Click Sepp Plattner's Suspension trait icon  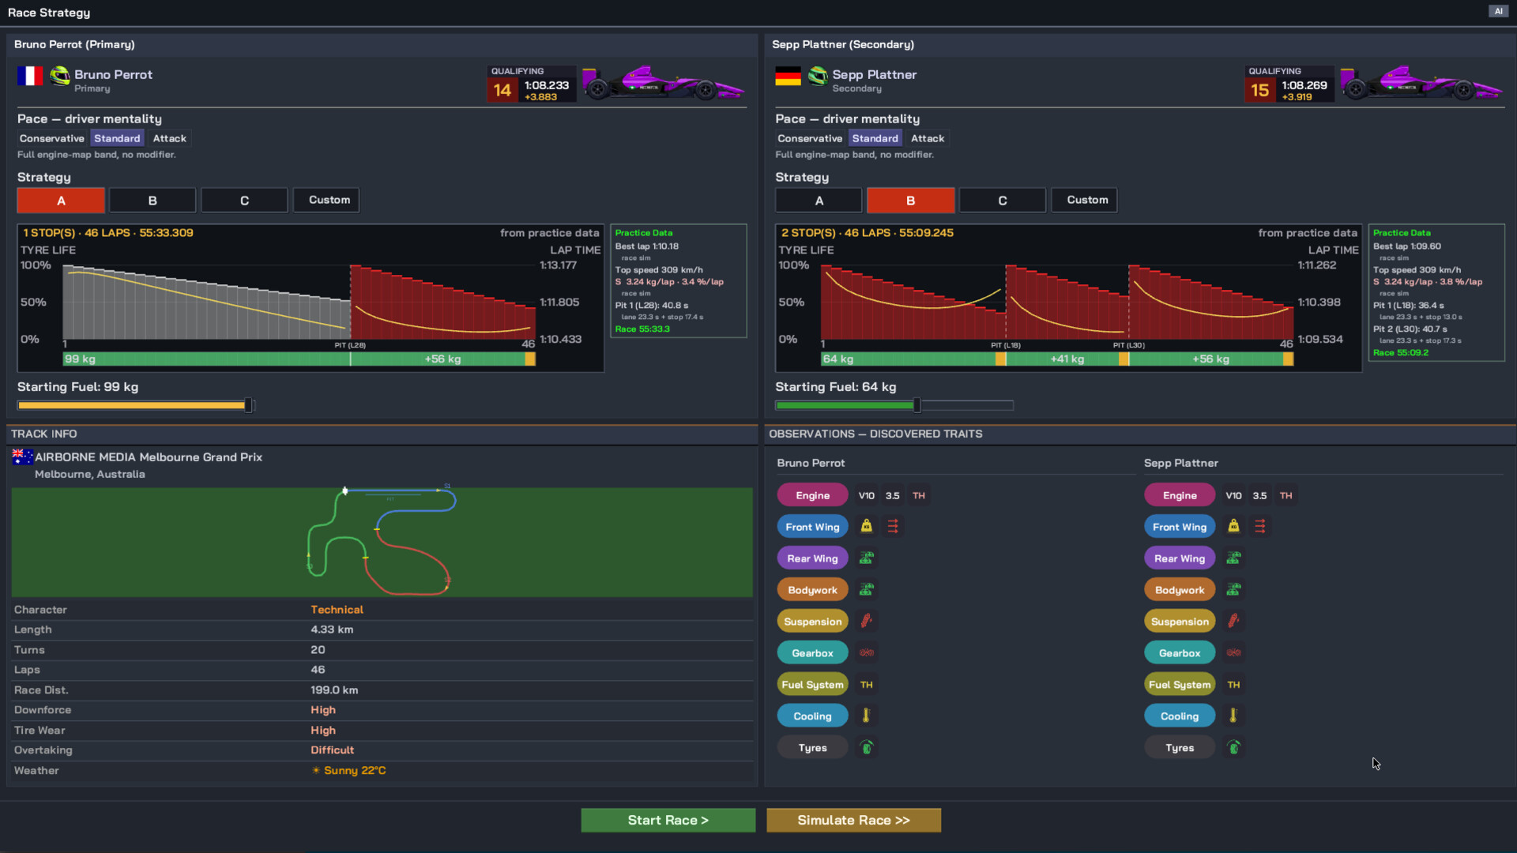pyautogui.click(x=1233, y=621)
